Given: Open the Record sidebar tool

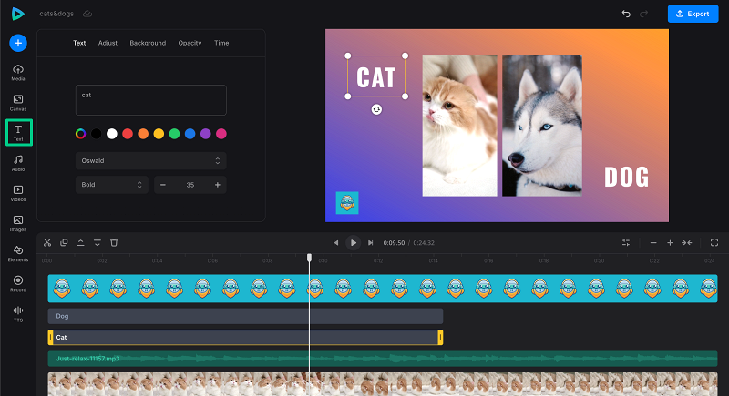Looking at the screenshot, I should tap(18, 284).
